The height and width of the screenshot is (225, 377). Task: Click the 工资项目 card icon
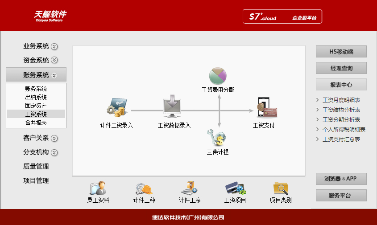[235, 188]
